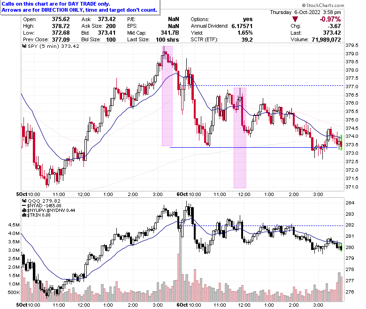Click the 6Oct noon pink highlighted zone

click(x=240, y=138)
